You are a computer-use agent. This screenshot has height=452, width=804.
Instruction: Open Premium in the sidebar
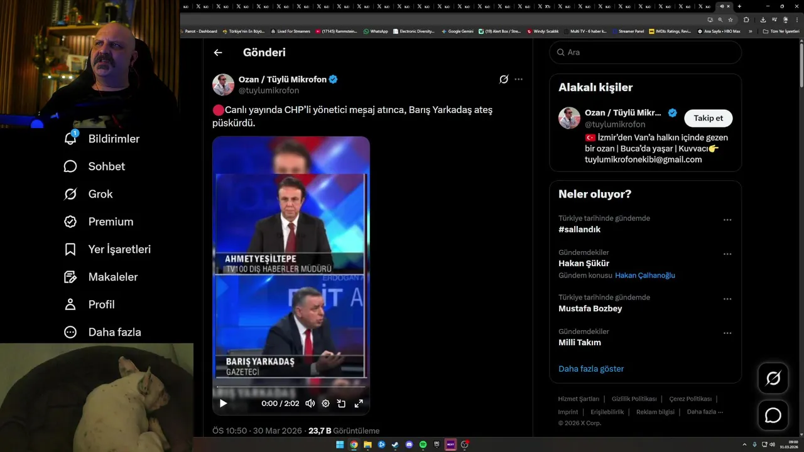[x=98, y=222]
